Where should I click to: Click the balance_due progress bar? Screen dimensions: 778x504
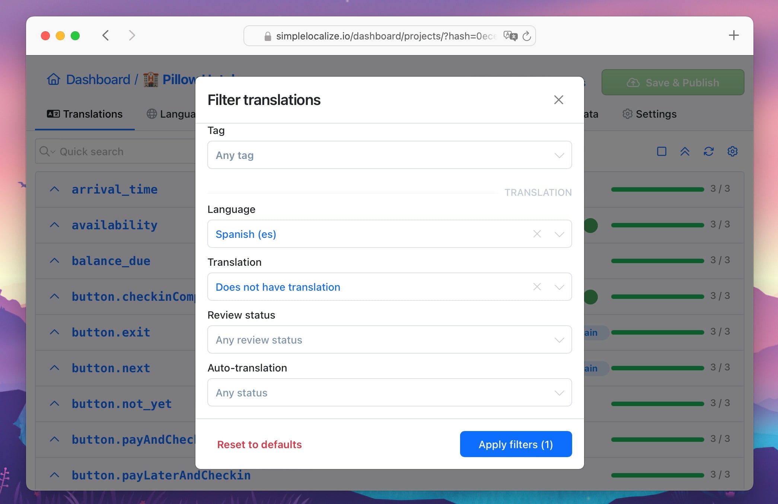[x=657, y=261]
